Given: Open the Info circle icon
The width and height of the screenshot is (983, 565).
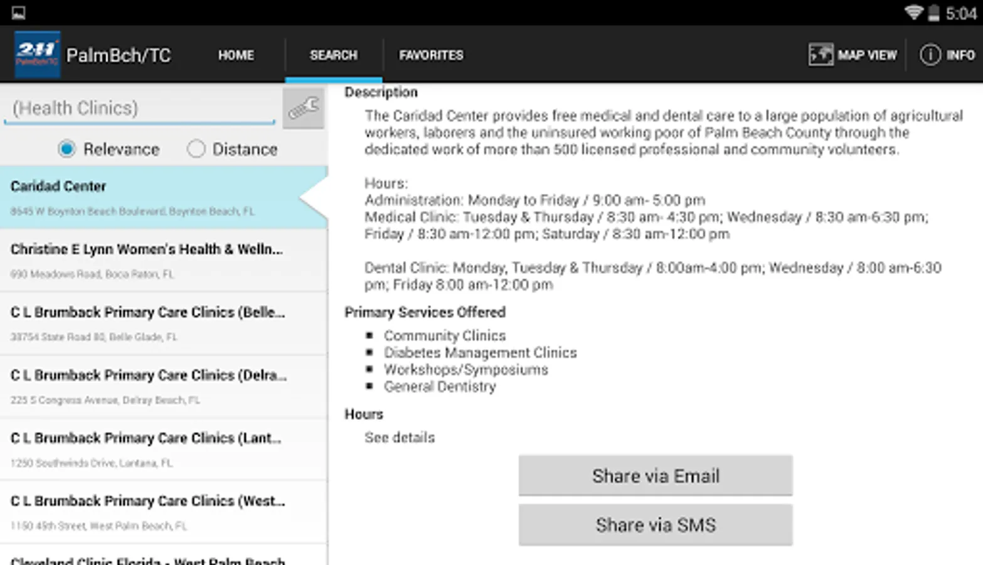Looking at the screenshot, I should click(930, 55).
